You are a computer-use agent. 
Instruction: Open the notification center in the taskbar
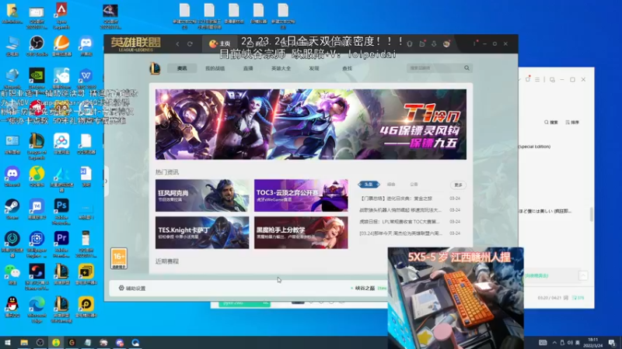point(612,343)
